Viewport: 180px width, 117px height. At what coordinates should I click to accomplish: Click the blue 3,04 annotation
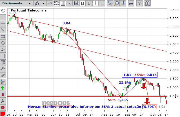click(66, 23)
